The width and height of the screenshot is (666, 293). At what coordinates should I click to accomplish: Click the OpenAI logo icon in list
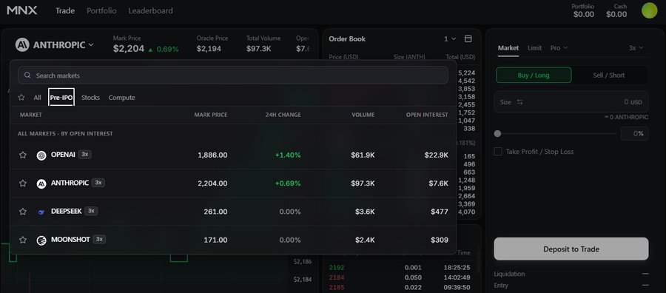[41, 155]
